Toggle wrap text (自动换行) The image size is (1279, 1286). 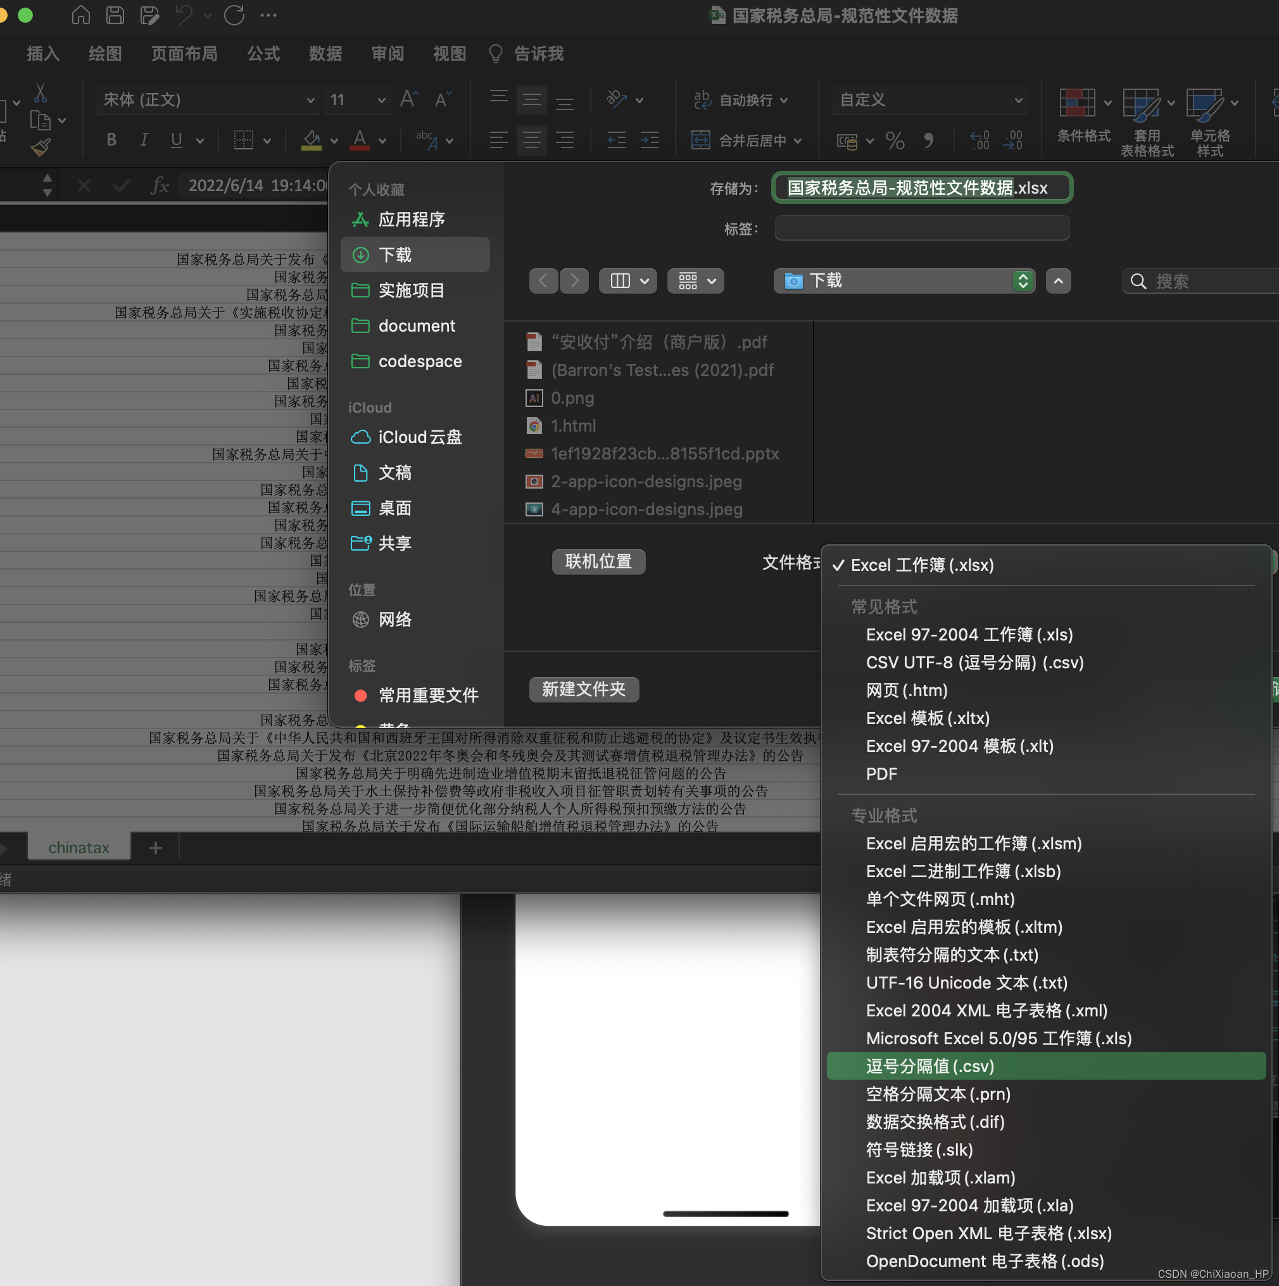[x=740, y=100]
